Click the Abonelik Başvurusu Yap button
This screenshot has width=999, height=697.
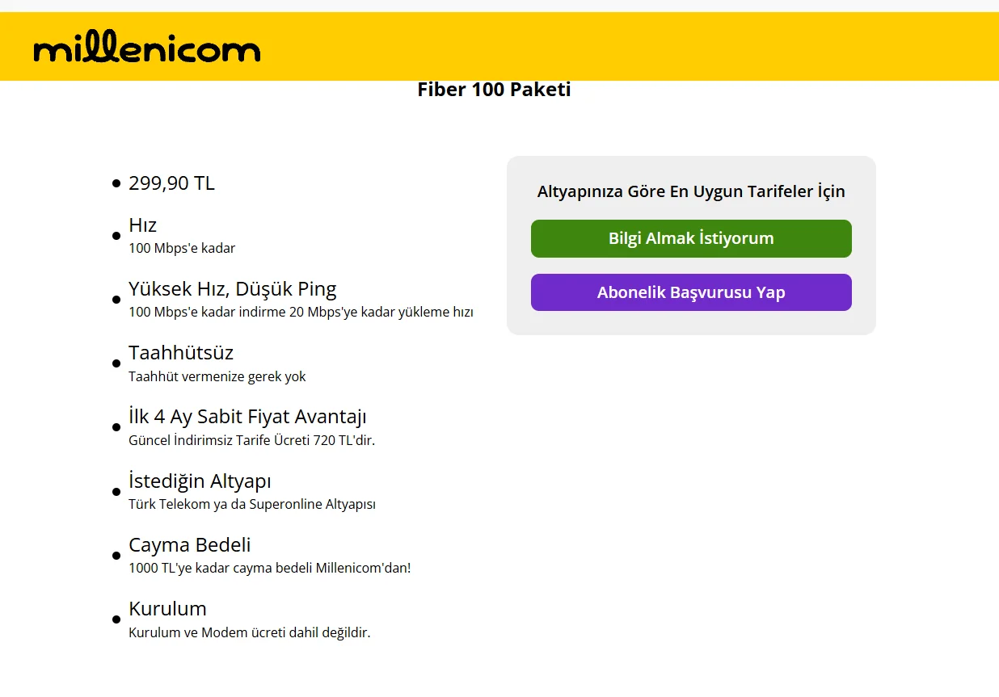(x=691, y=292)
